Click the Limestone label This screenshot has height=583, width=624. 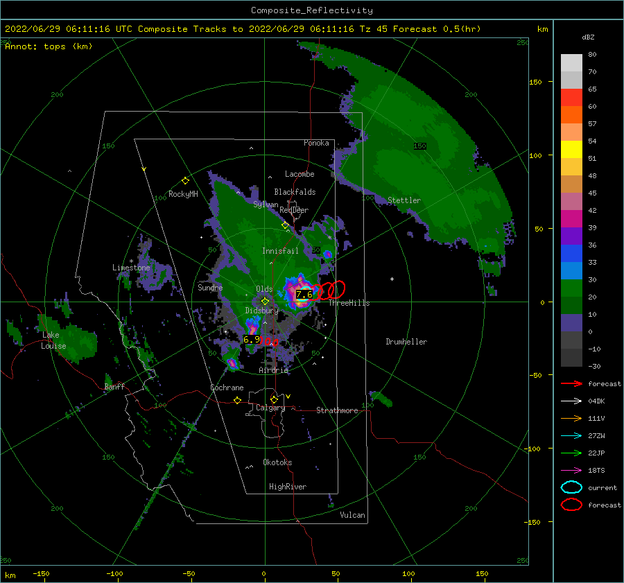[131, 268]
